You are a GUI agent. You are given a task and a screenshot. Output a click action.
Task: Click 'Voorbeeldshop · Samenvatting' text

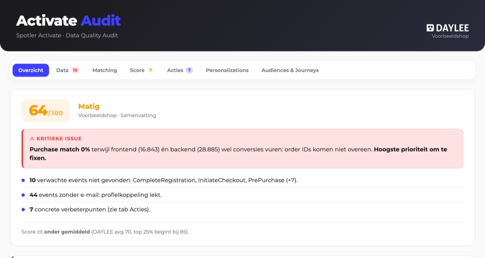pyautogui.click(x=117, y=115)
